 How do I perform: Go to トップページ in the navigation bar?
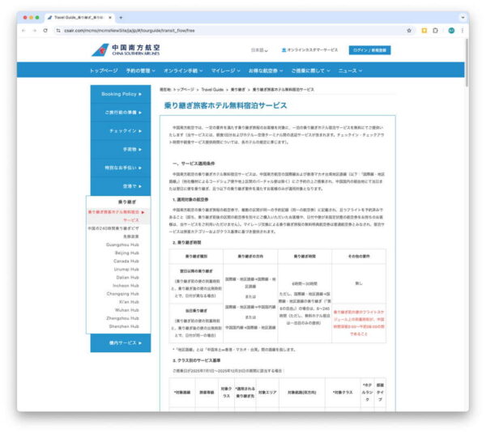point(104,70)
